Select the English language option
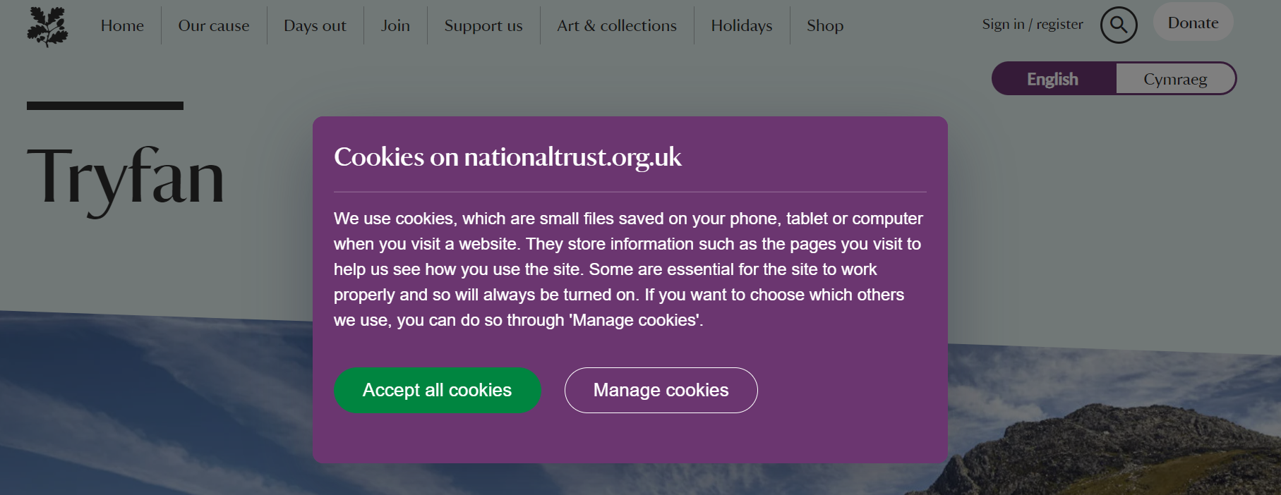The image size is (1281, 495). (1053, 79)
